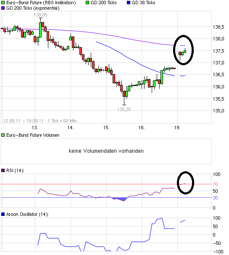Click the x-axis date label '19.'
Image resolution: width=229 pixels, height=255 pixels.
pyautogui.click(x=177, y=127)
